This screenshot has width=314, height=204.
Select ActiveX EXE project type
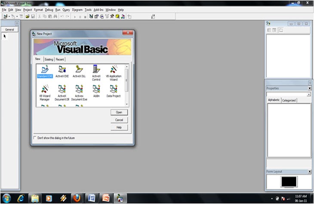coord(62,71)
